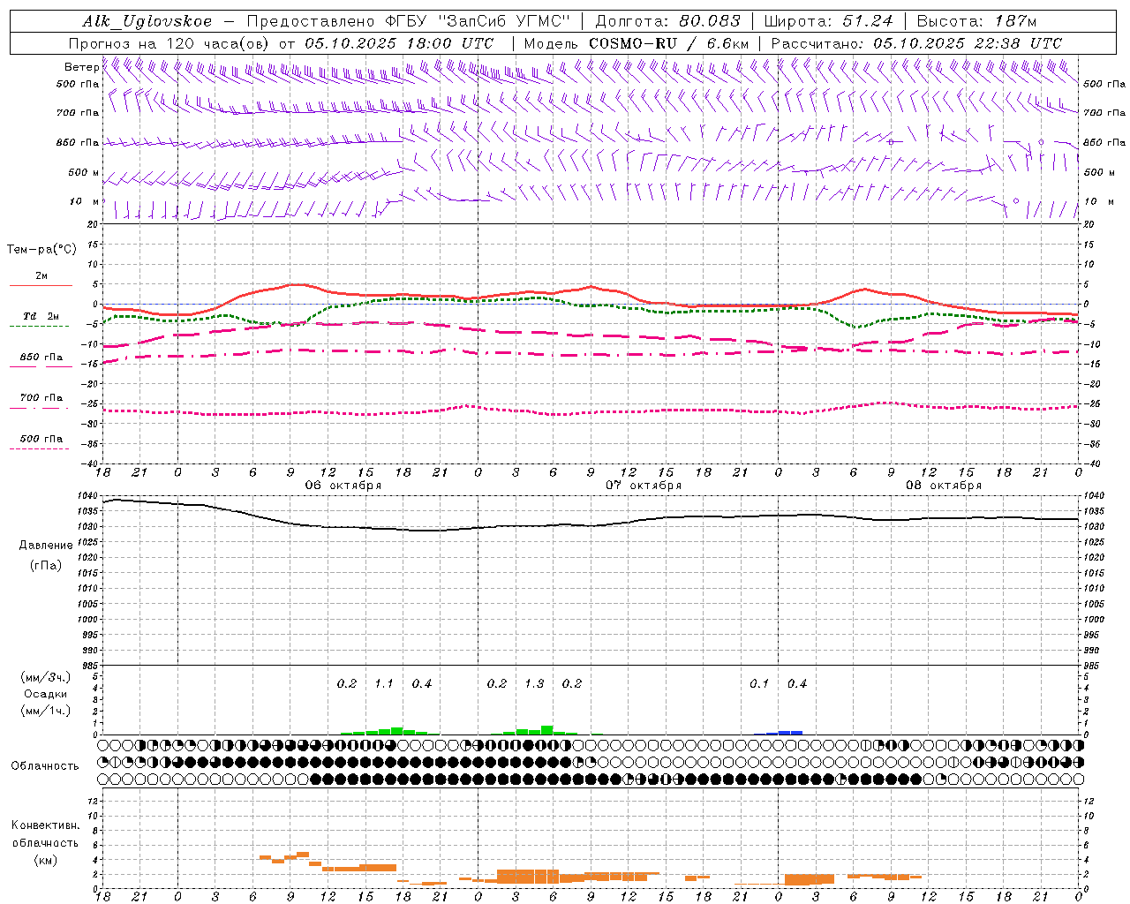The width and height of the screenshot is (1130, 904).
Task: Click the 700 гПа temperature legend label
Action: 41,397
